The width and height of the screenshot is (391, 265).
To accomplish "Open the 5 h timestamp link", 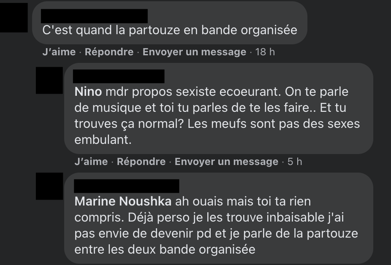I will tap(295, 162).
